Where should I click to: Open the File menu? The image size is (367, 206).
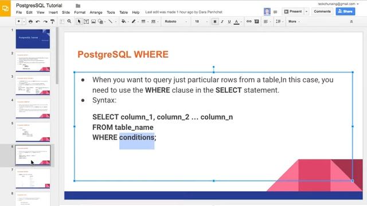(x=19, y=13)
